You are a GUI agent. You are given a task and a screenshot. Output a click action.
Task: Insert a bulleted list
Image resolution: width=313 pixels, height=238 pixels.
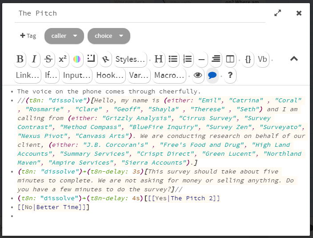[173, 59]
